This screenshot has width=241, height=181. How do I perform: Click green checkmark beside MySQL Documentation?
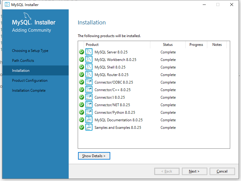(x=82, y=120)
